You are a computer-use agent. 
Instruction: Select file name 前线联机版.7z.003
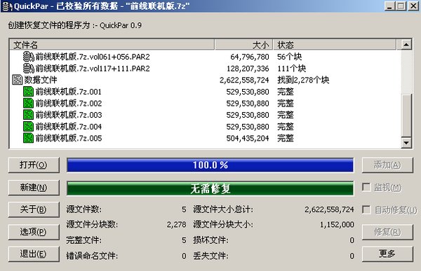[69, 115]
